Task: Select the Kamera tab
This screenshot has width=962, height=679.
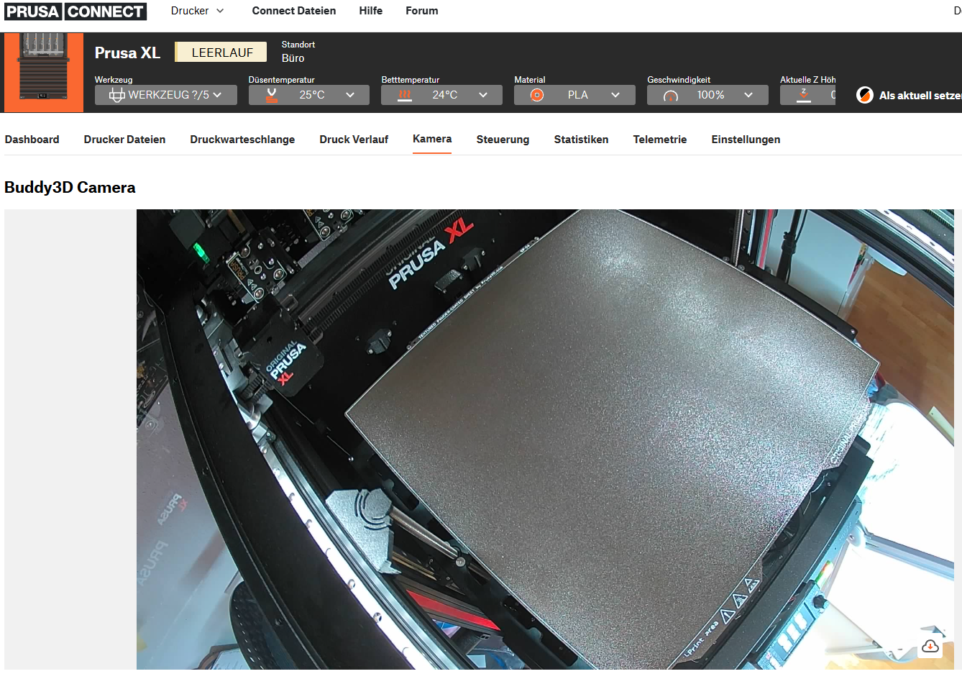Action: tap(432, 139)
